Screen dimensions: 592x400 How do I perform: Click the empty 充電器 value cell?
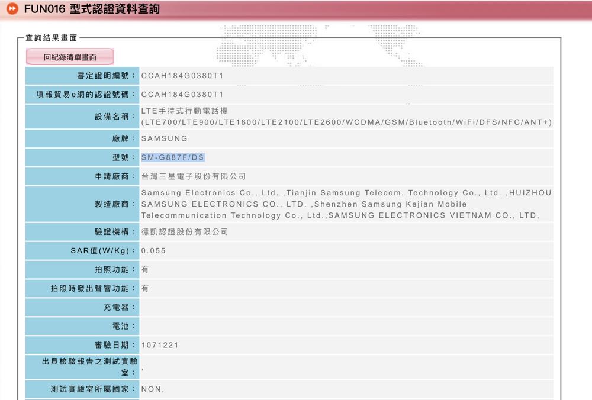(x=346, y=308)
